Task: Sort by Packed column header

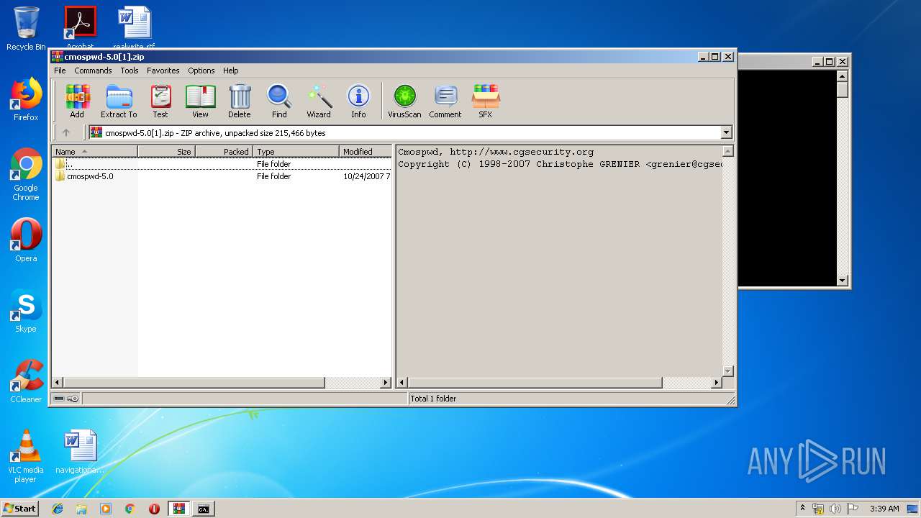Action: (224, 152)
